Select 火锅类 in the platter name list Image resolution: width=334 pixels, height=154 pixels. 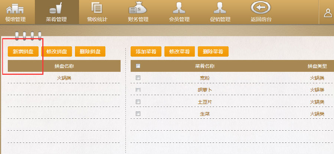tap(64, 78)
